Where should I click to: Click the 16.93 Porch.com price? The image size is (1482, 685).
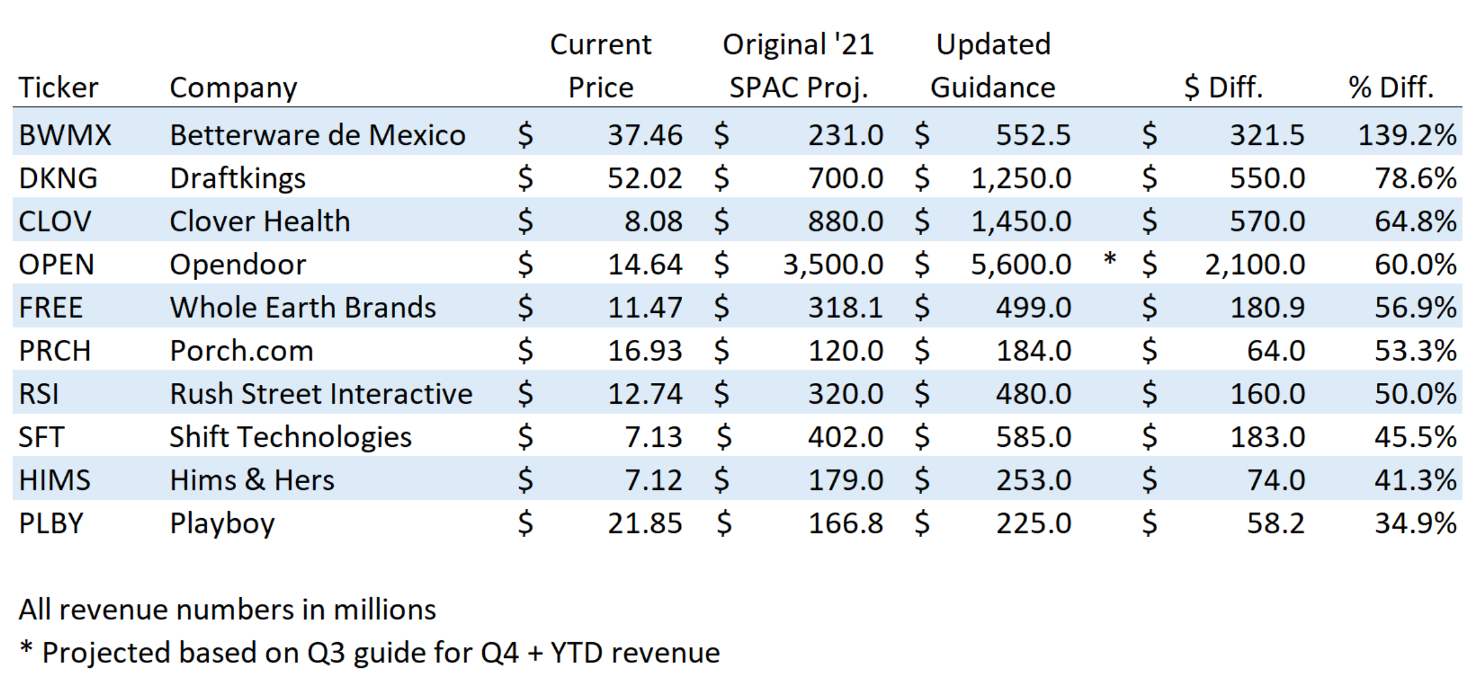coord(645,351)
